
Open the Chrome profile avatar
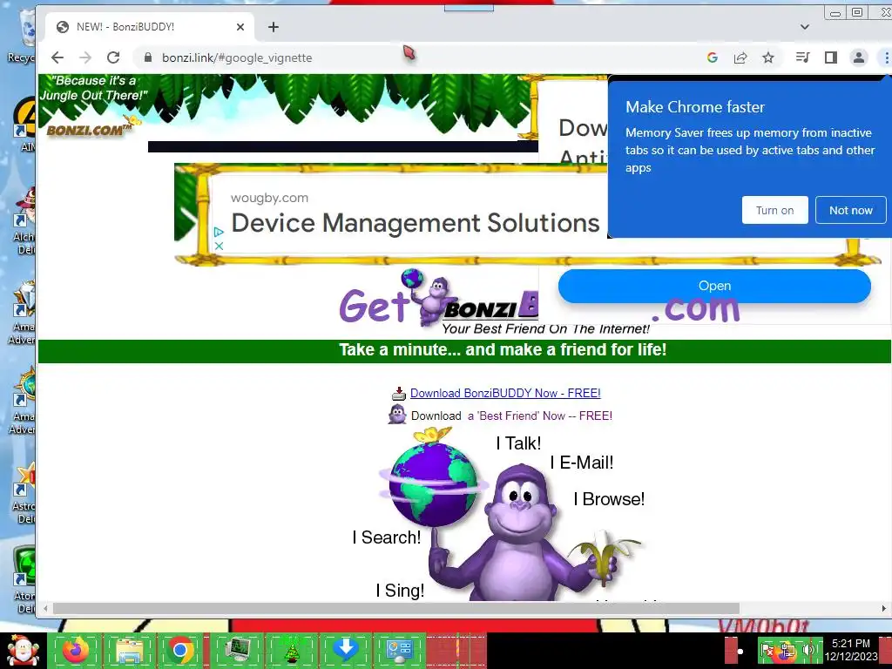pos(858,57)
